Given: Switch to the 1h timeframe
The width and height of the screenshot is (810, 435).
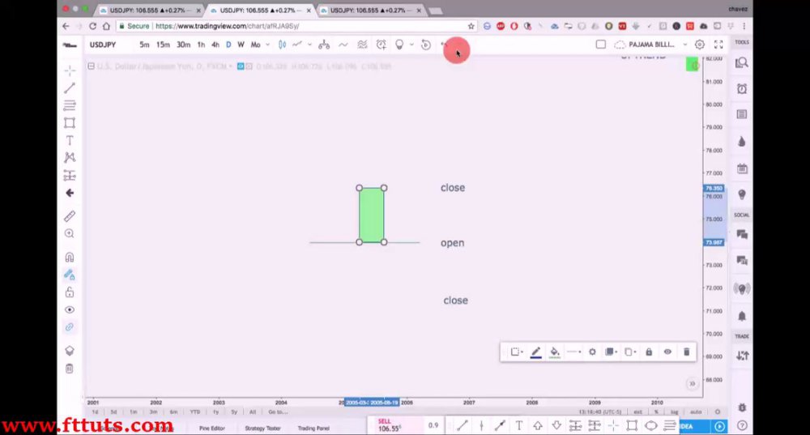Looking at the screenshot, I should [x=201, y=45].
